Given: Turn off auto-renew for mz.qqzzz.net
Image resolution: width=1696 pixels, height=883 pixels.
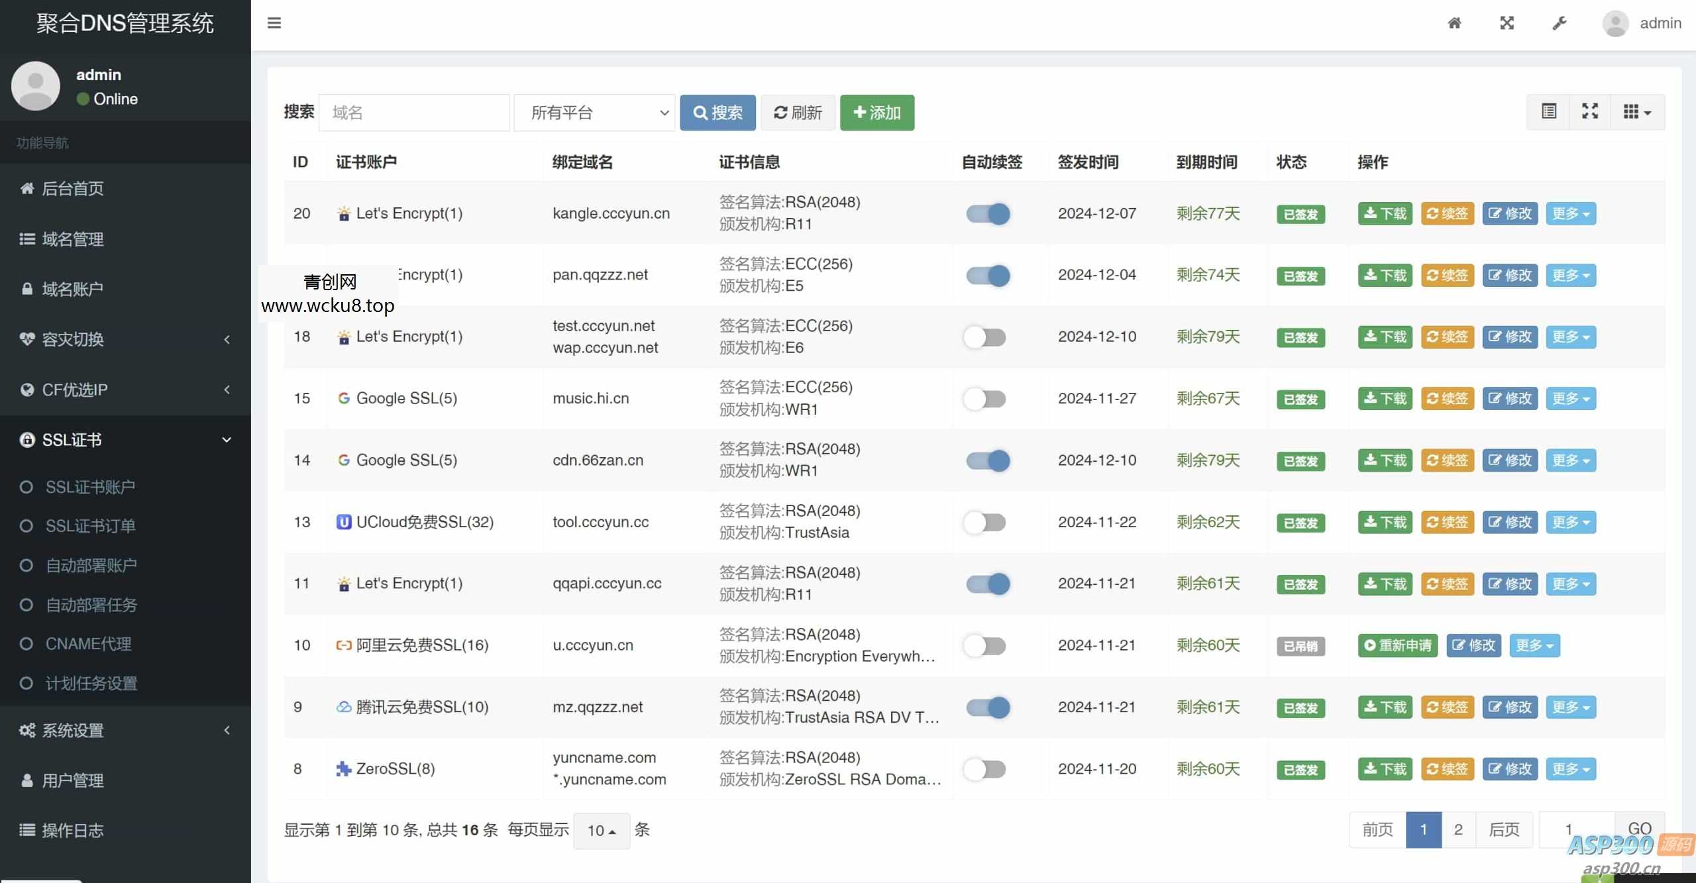Looking at the screenshot, I should pos(988,707).
